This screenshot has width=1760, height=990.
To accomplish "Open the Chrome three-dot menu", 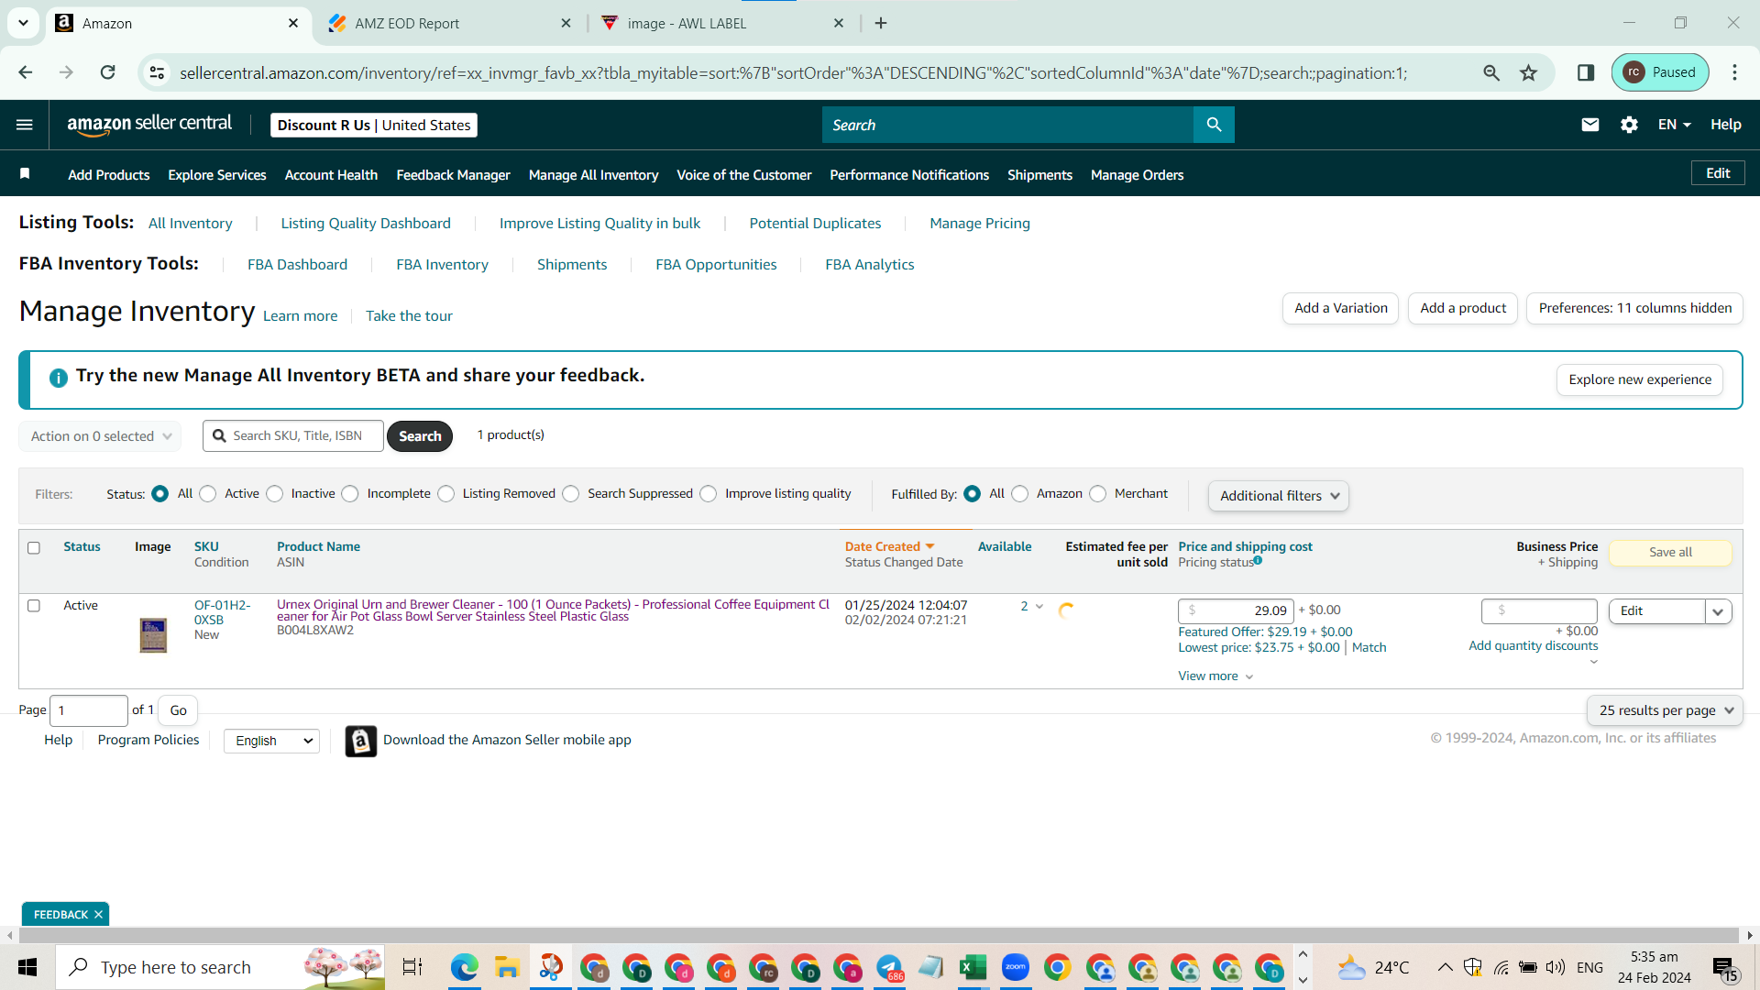I will pos(1734,72).
